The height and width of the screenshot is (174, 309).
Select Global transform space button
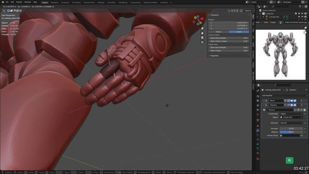coord(219,32)
